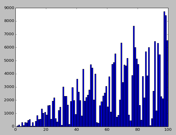Click the x-axis tick label 60
Screen dimensions: 176x135
point(107,130)
